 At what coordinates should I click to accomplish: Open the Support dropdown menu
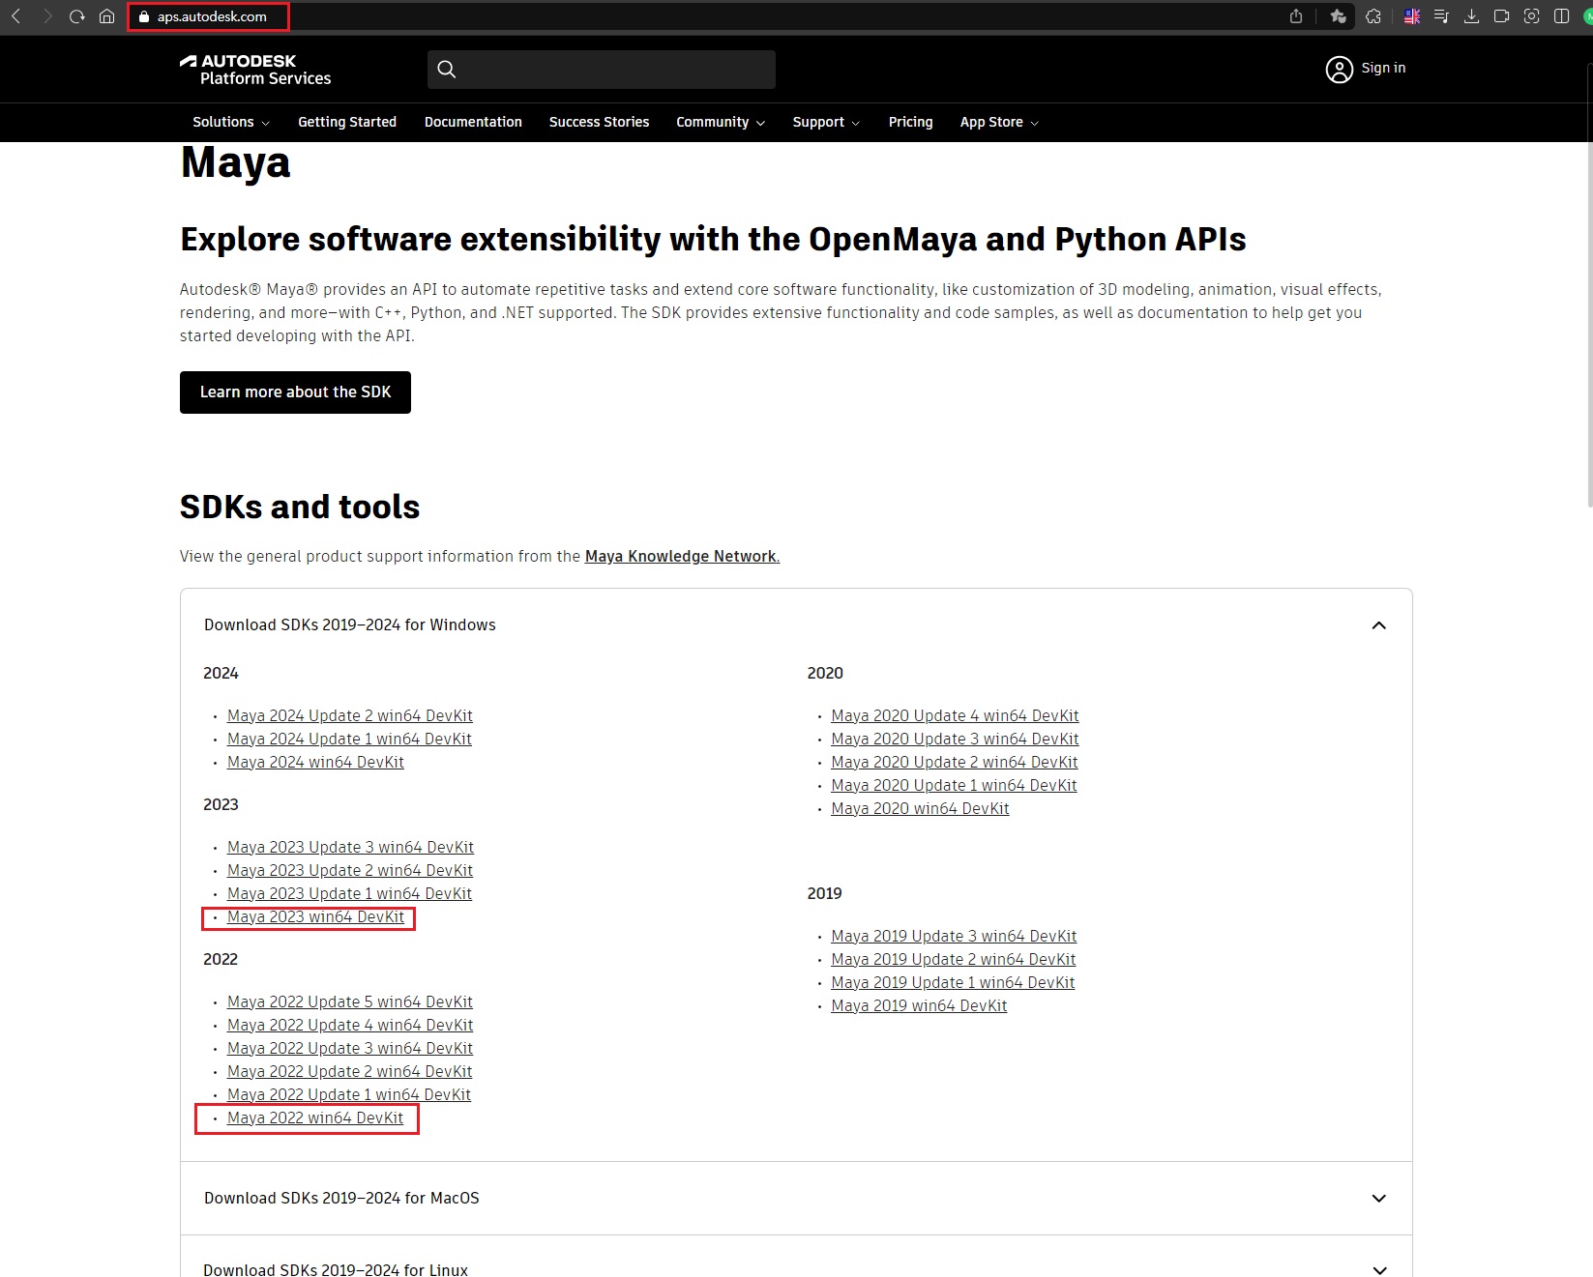pos(826,122)
